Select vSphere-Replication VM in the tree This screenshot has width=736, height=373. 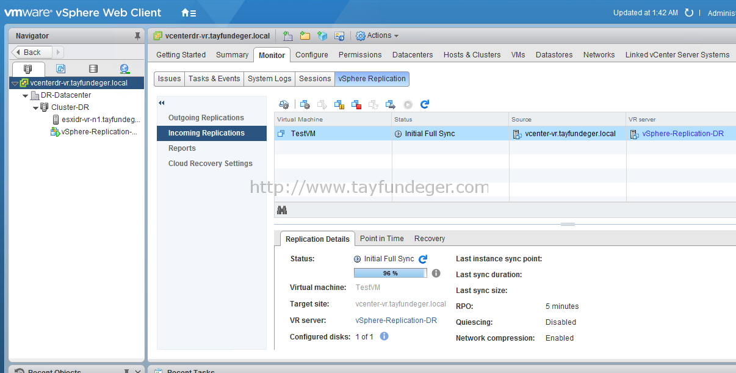94,132
